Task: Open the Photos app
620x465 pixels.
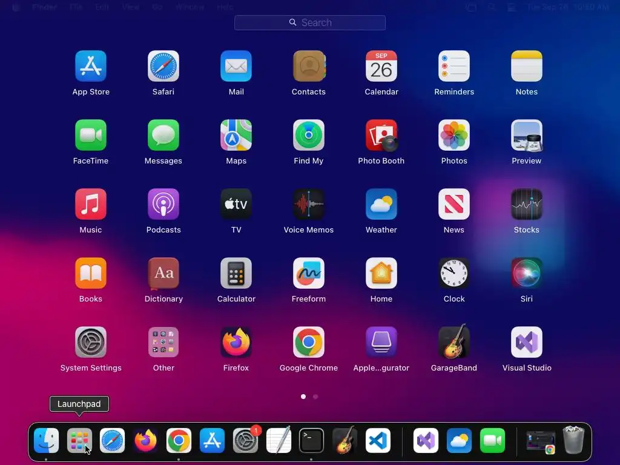Action: 454,135
